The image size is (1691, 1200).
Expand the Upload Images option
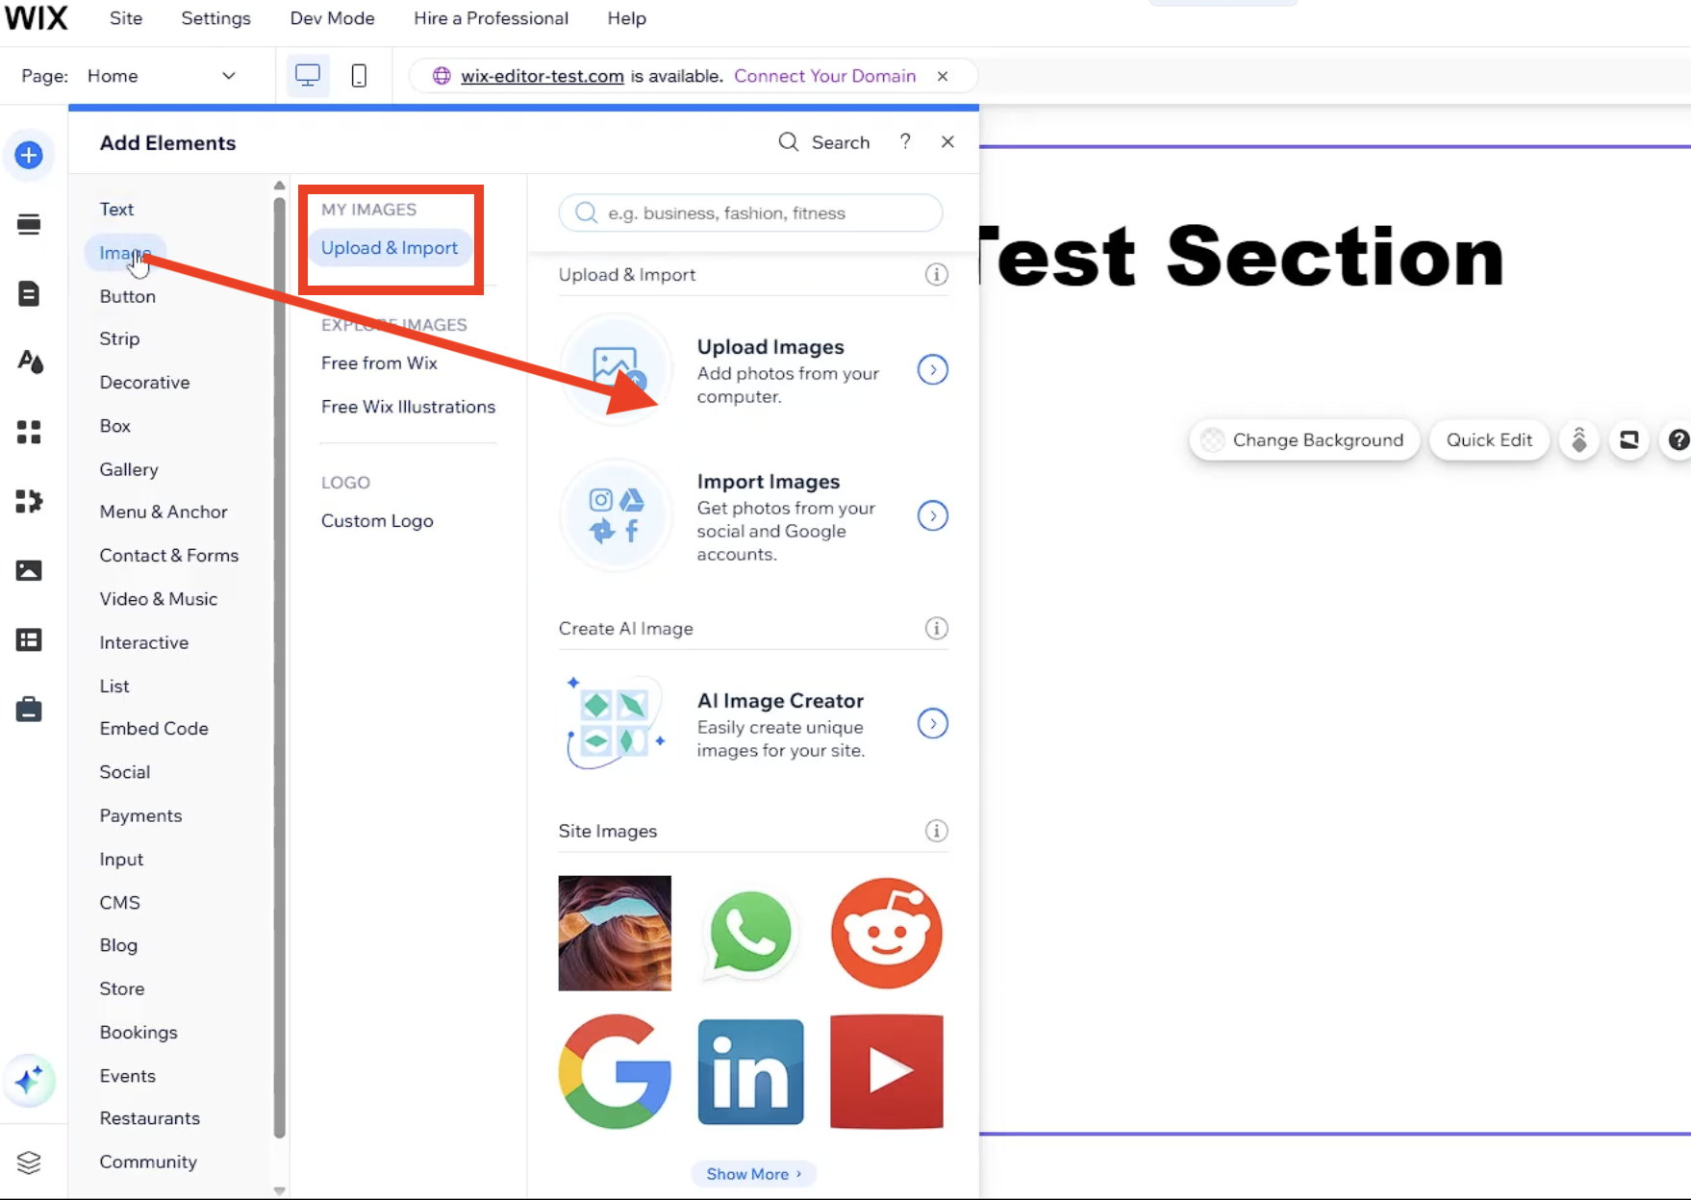931,369
